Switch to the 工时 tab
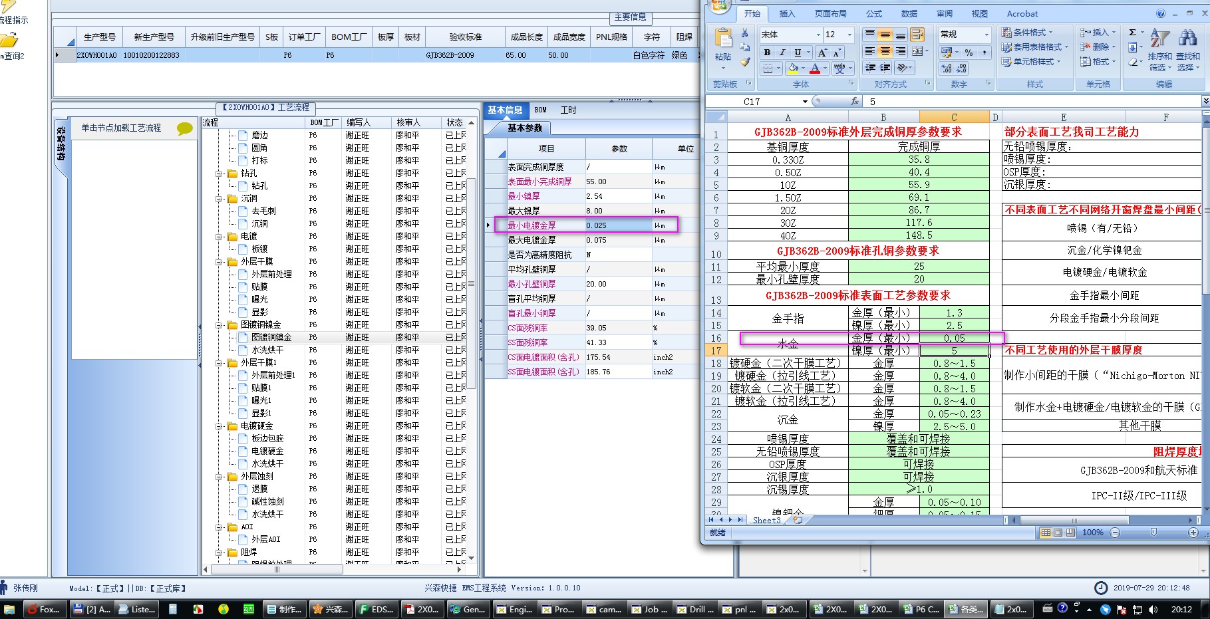 568,110
